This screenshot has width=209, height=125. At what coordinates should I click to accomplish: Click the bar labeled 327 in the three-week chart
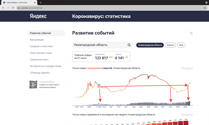click(x=181, y=123)
